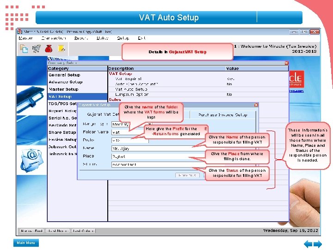Select TDS/TCS Setup category

point(63,104)
